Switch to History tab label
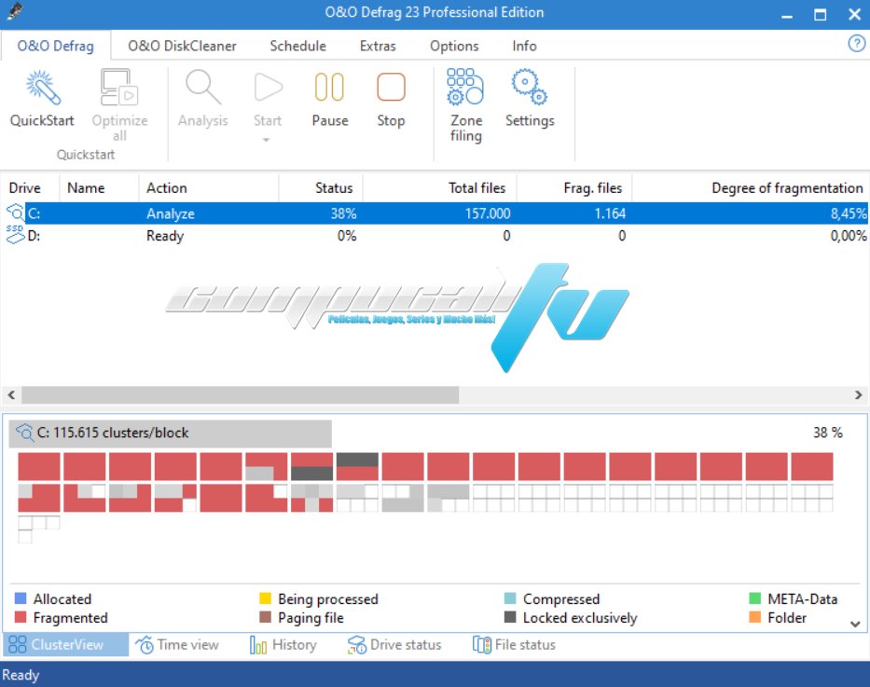 coord(295,645)
